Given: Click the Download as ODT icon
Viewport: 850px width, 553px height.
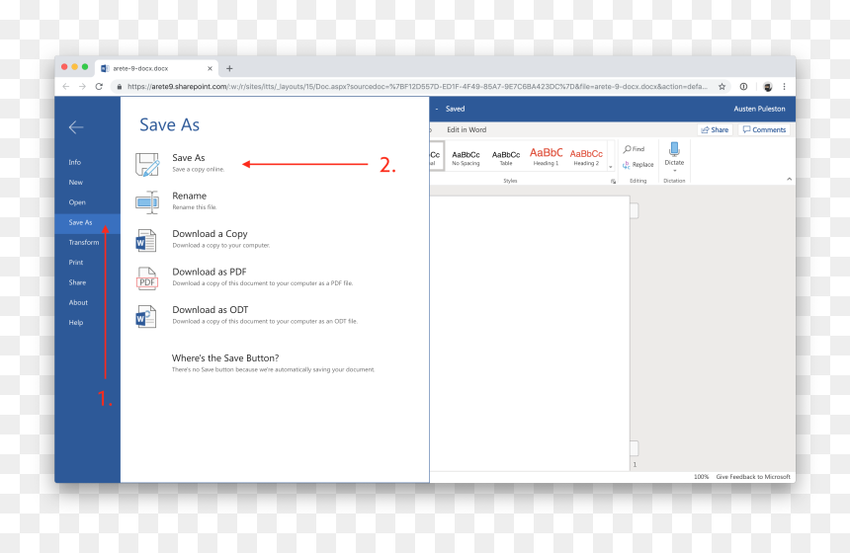Looking at the screenshot, I should [146, 316].
